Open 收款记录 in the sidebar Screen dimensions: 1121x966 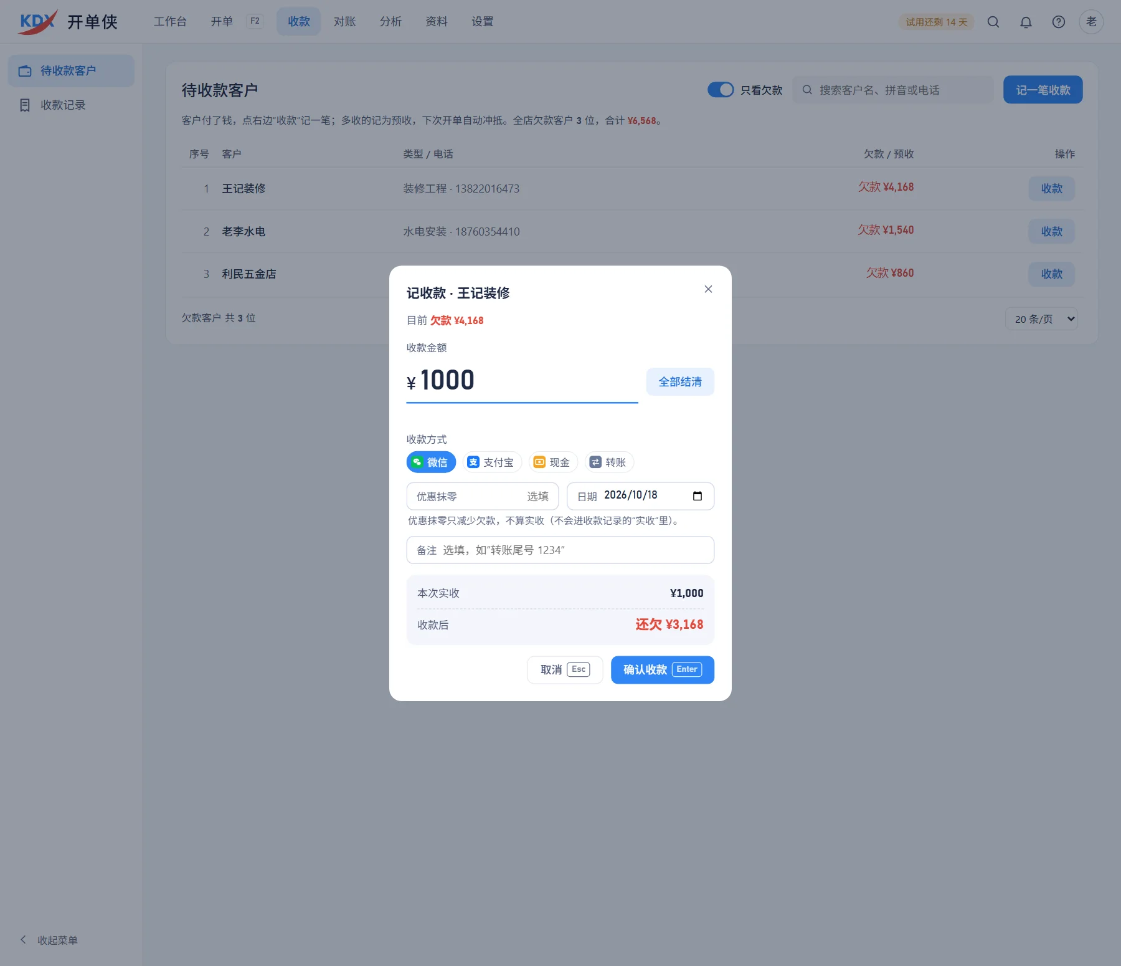pos(71,105)
